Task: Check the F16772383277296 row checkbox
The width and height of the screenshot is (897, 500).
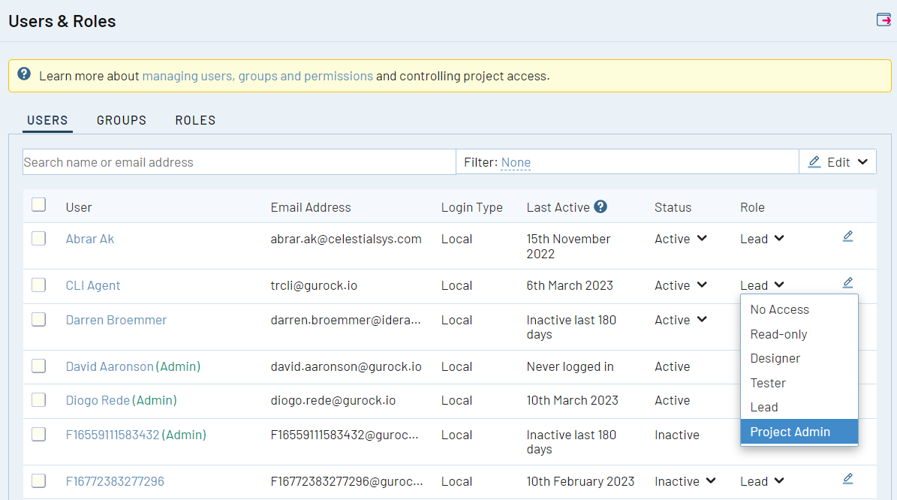Action: 39,481
